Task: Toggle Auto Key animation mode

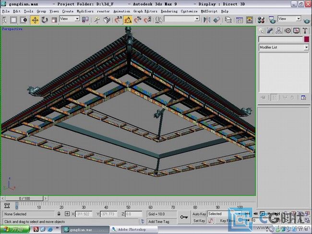Action: pyautogui.click(x=199, y=214)
